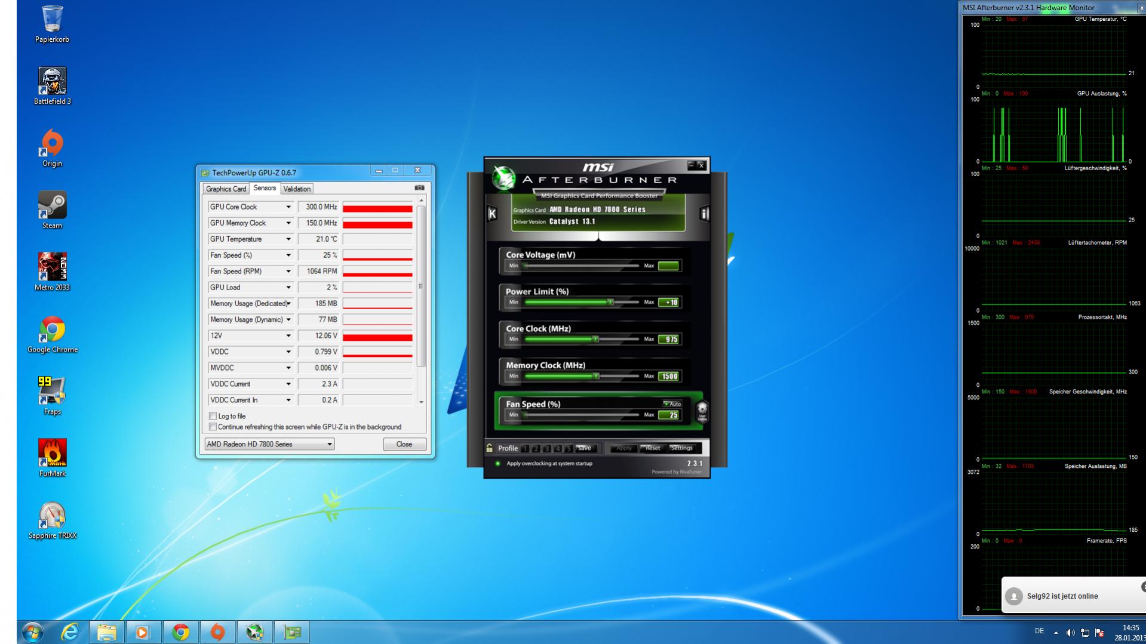The height and width of the screenshot is (644, 1146).
Task: Switch to Origin in the taskbar
Action: coord(217,632)
